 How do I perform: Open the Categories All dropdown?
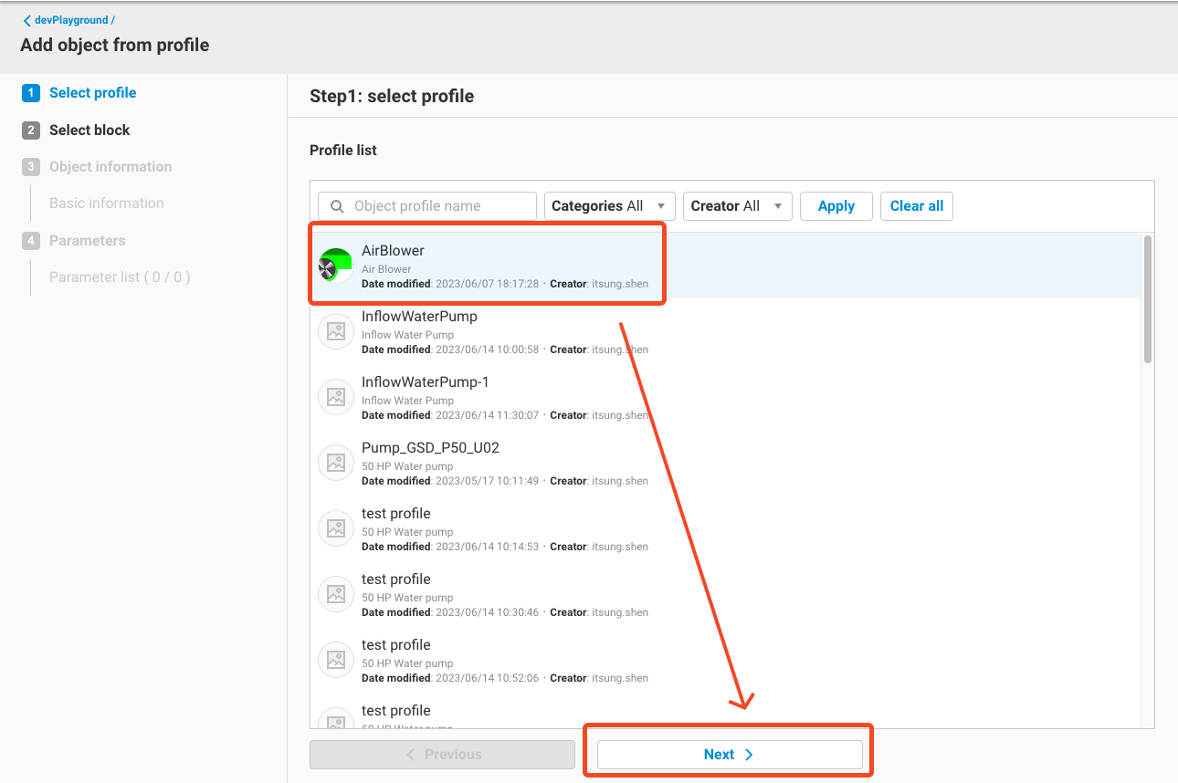[609, 206]
